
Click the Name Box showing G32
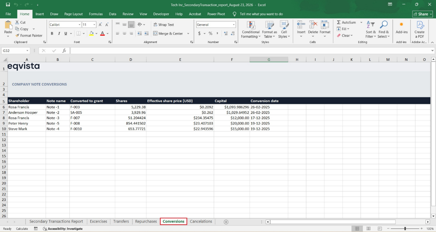(x=16, y=51)
